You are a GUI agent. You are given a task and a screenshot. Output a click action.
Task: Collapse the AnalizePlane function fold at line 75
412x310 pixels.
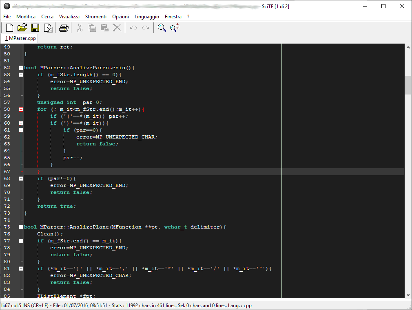pos(21,227)
